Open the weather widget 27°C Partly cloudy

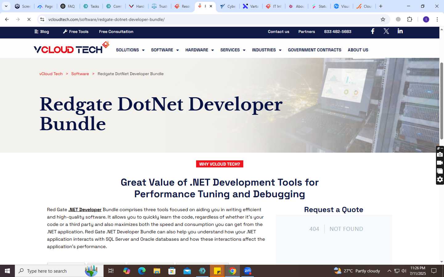click(x=357, y=271)
